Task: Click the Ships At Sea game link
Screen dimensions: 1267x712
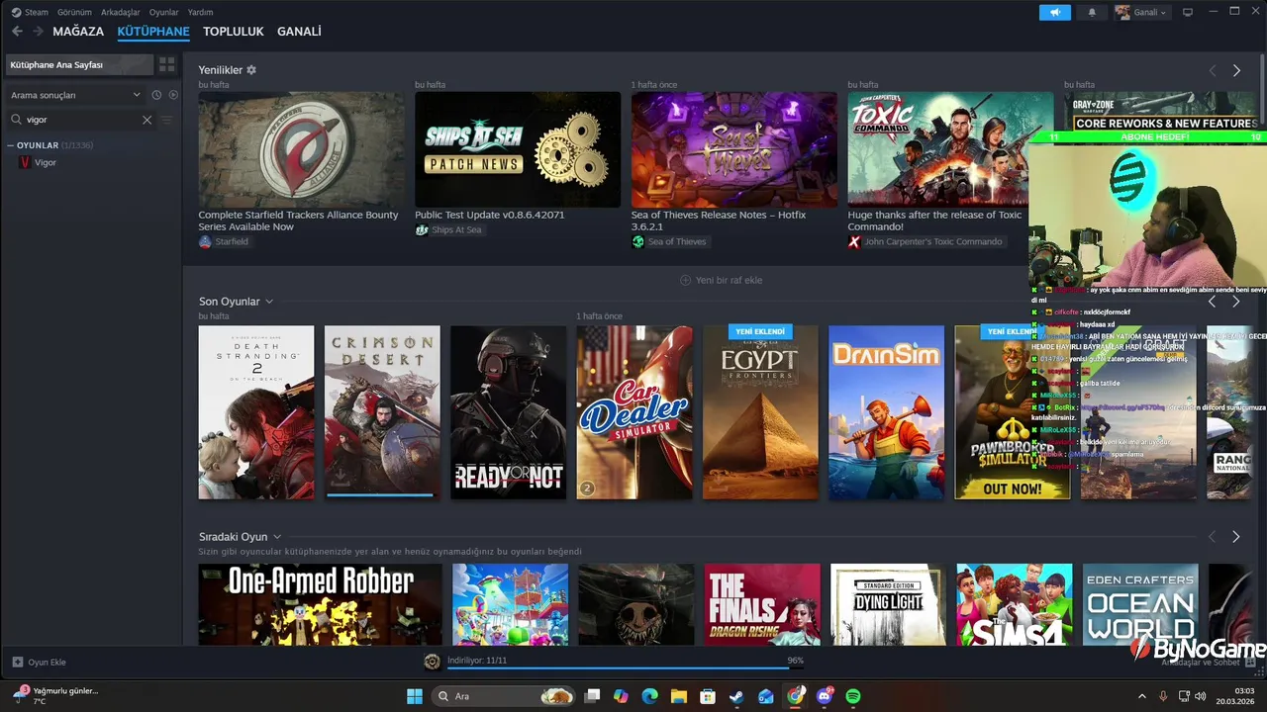Action: click(448, 230)
